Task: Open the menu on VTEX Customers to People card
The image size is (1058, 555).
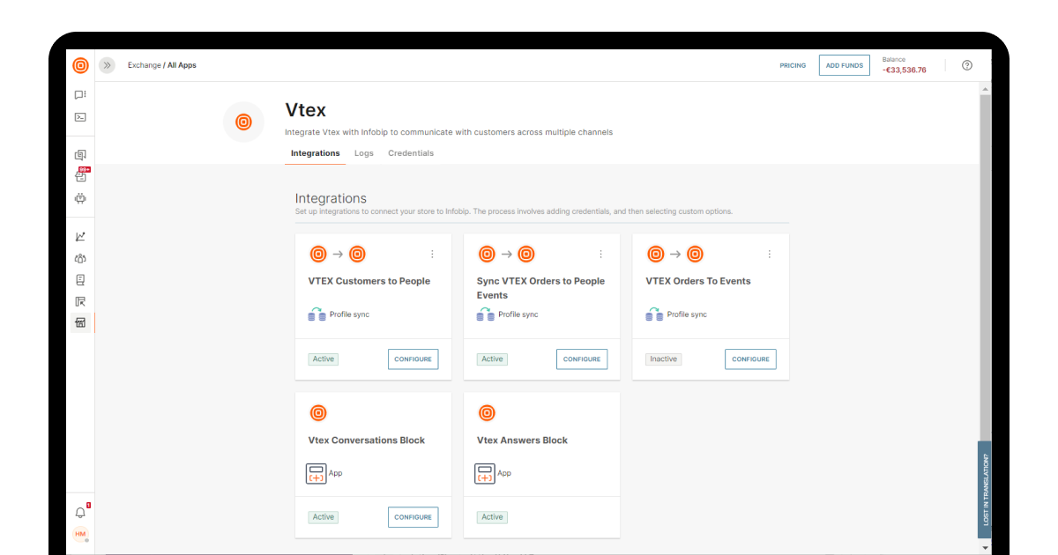Action: [432, 254]
